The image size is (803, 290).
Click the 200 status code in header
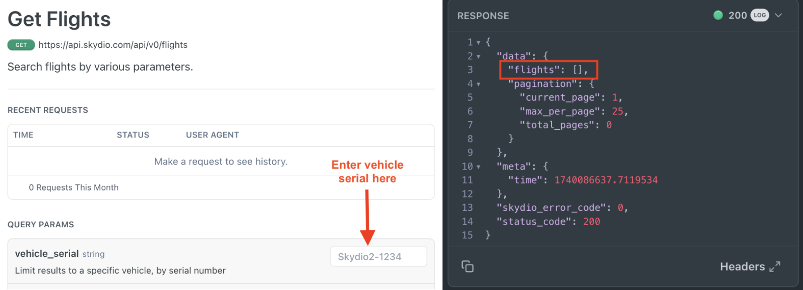pos(738,15)
